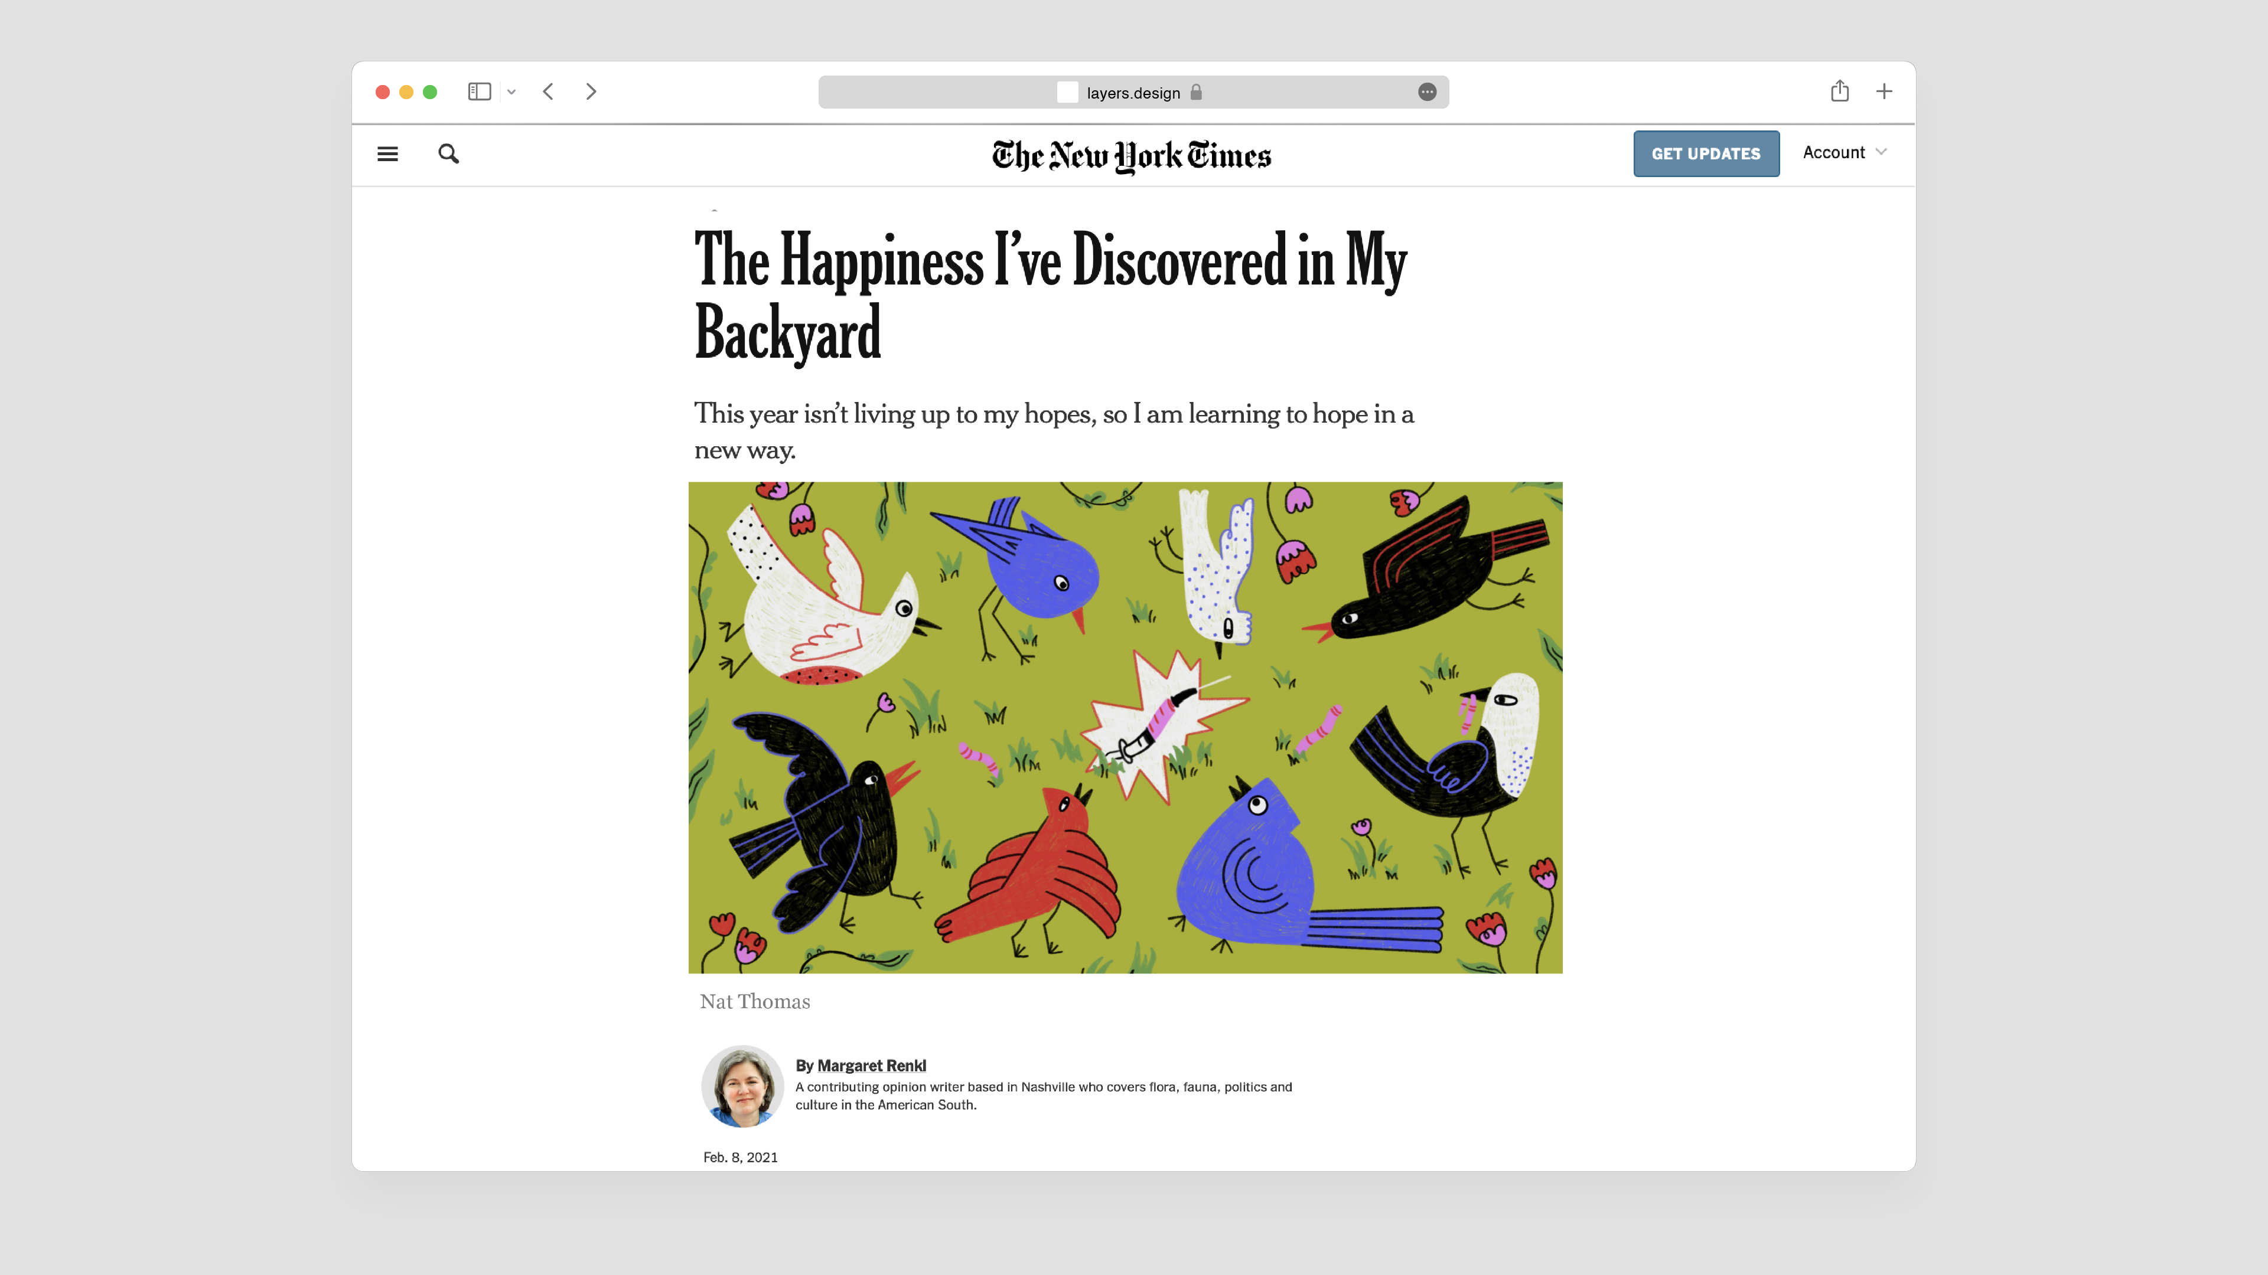Click the GET UPDATES button
Screen dimensions: 2268x1275
tap(1706, 154)
